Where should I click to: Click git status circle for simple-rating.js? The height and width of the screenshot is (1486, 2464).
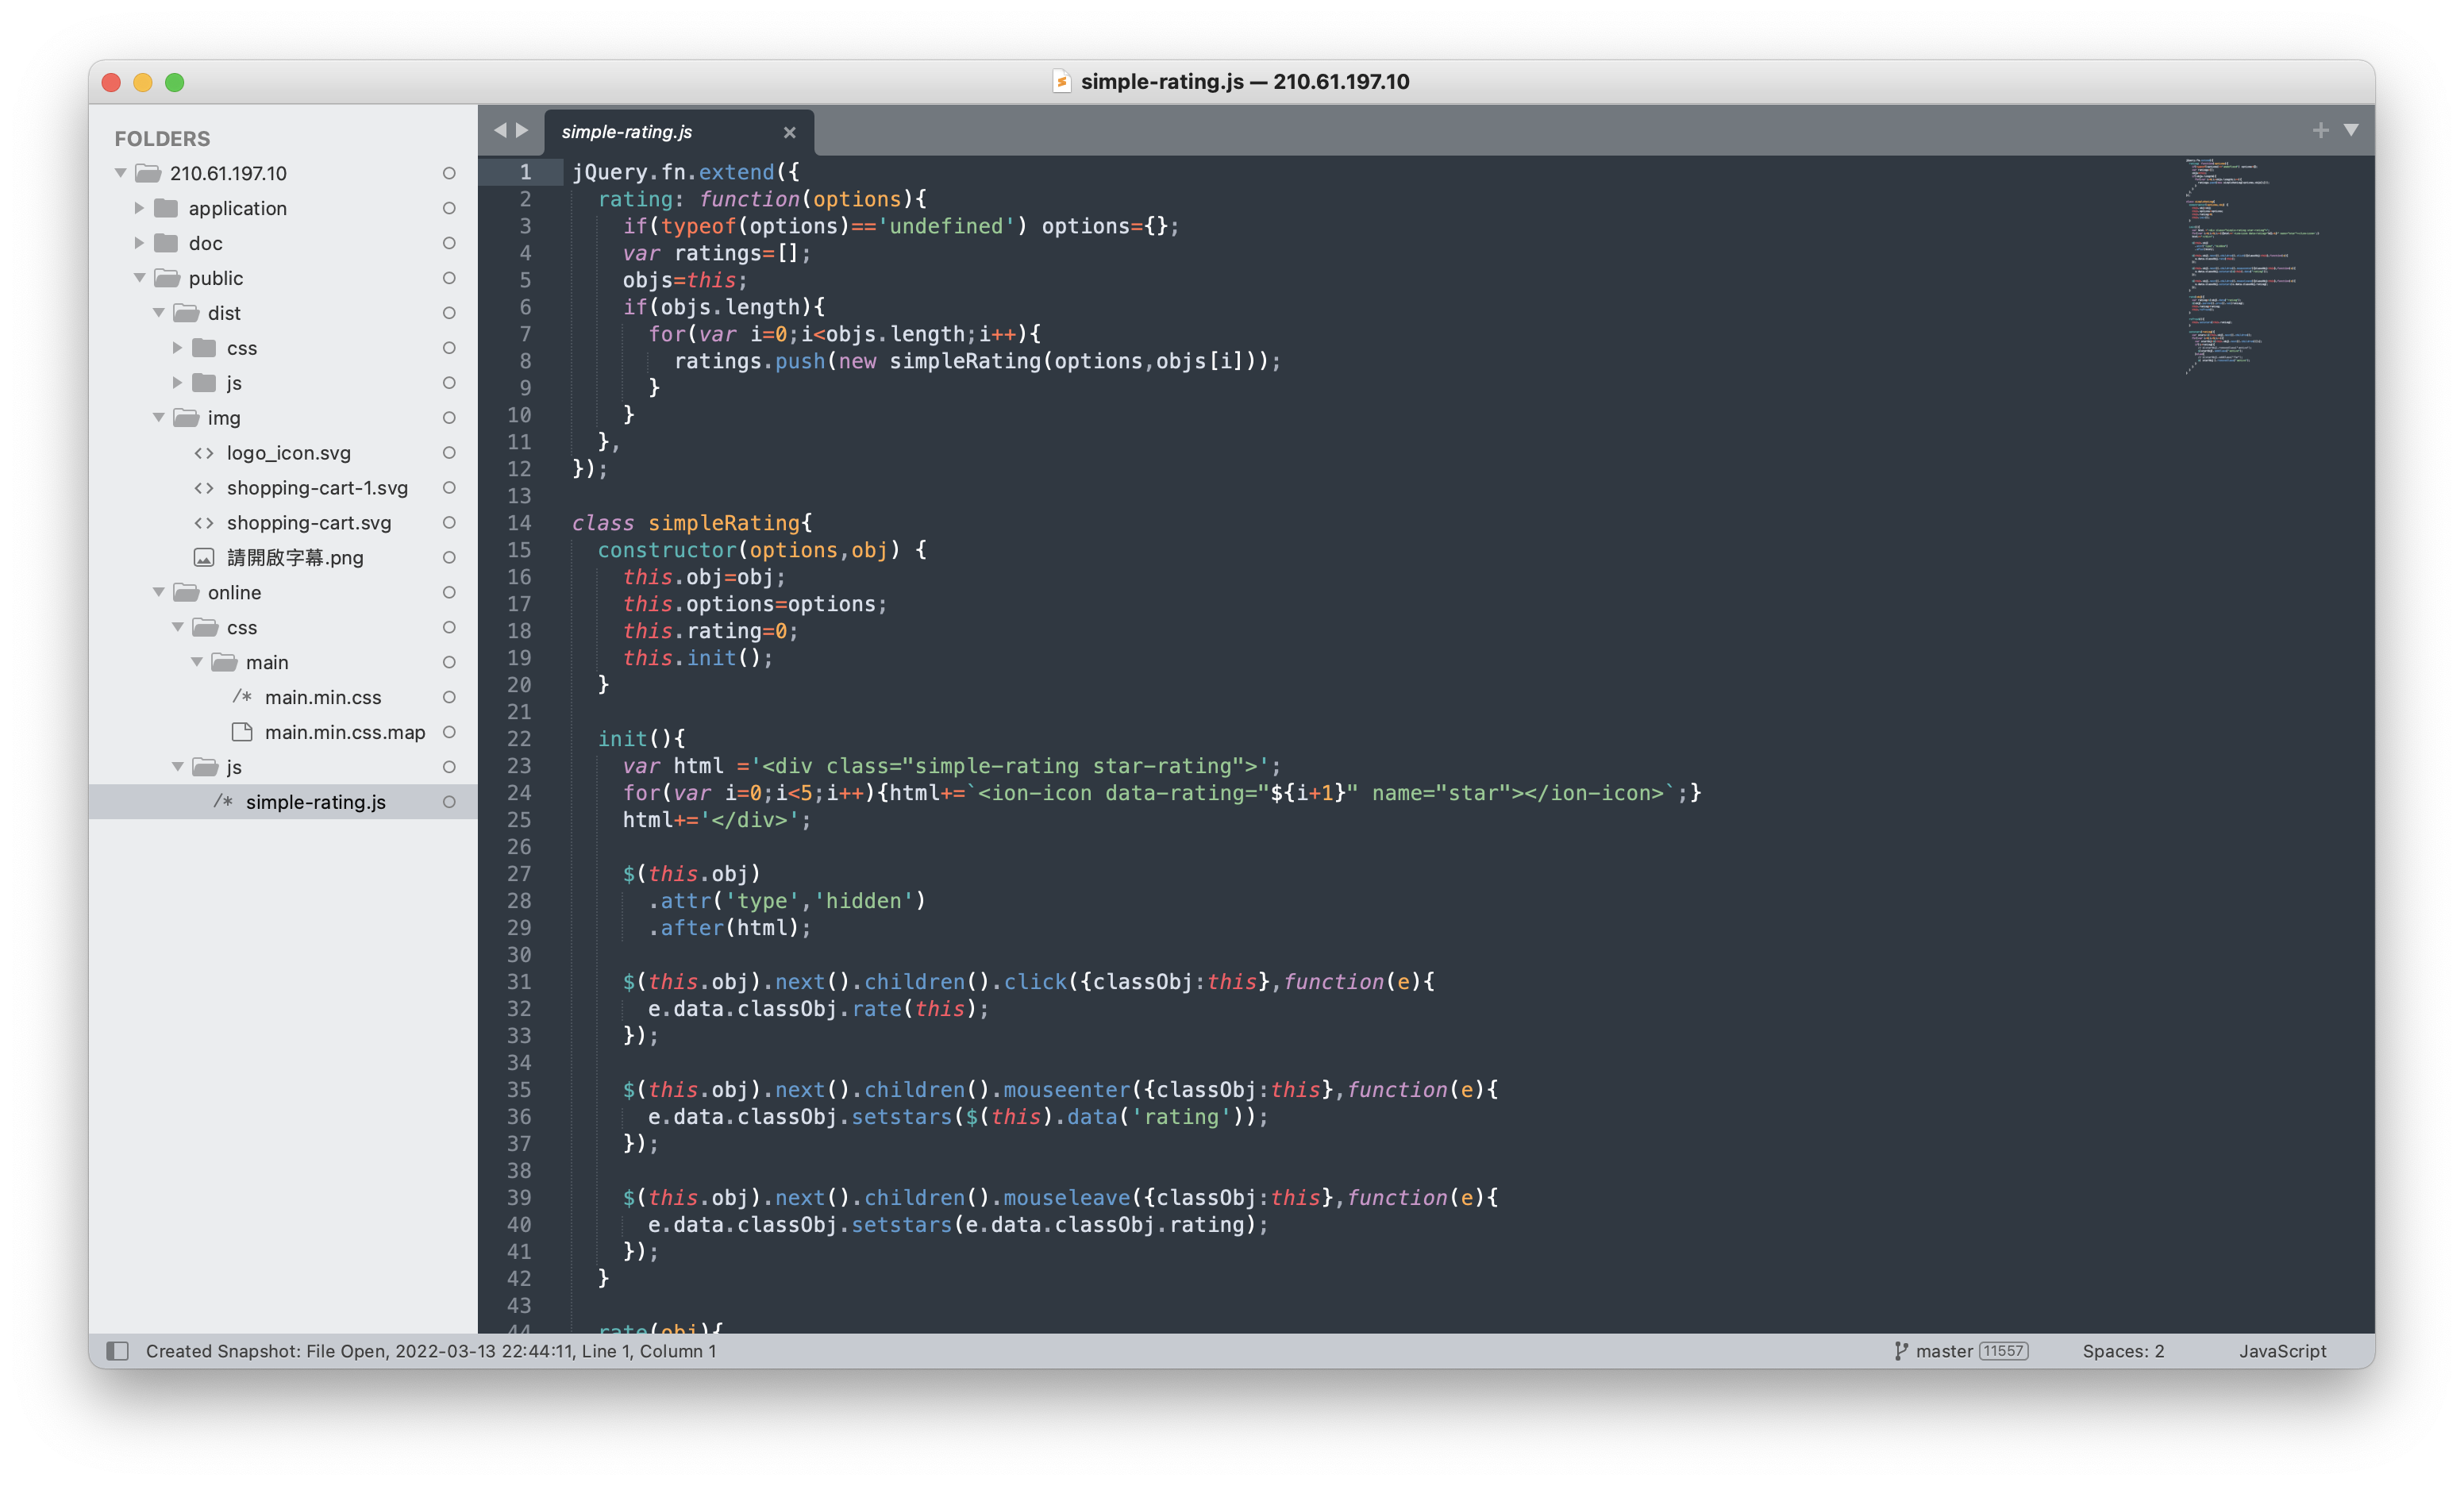point(449,802)
